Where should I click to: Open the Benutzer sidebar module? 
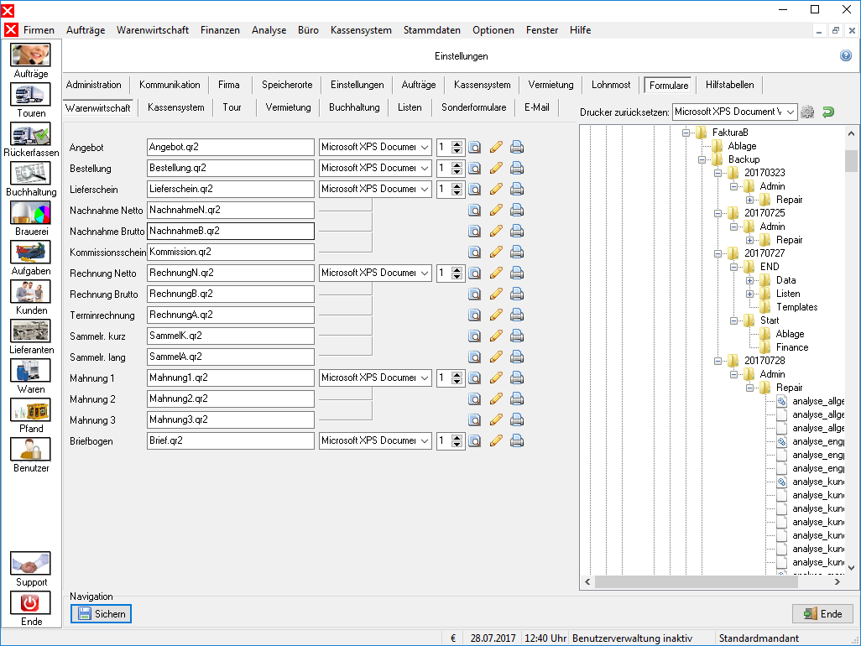[31, 456]
